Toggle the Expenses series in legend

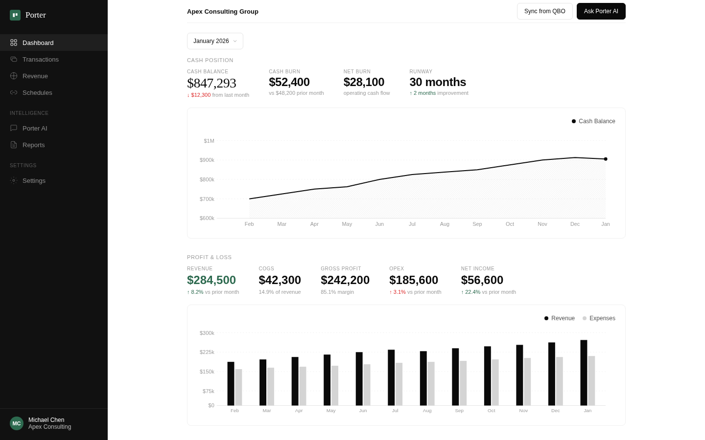click(599, 318)
